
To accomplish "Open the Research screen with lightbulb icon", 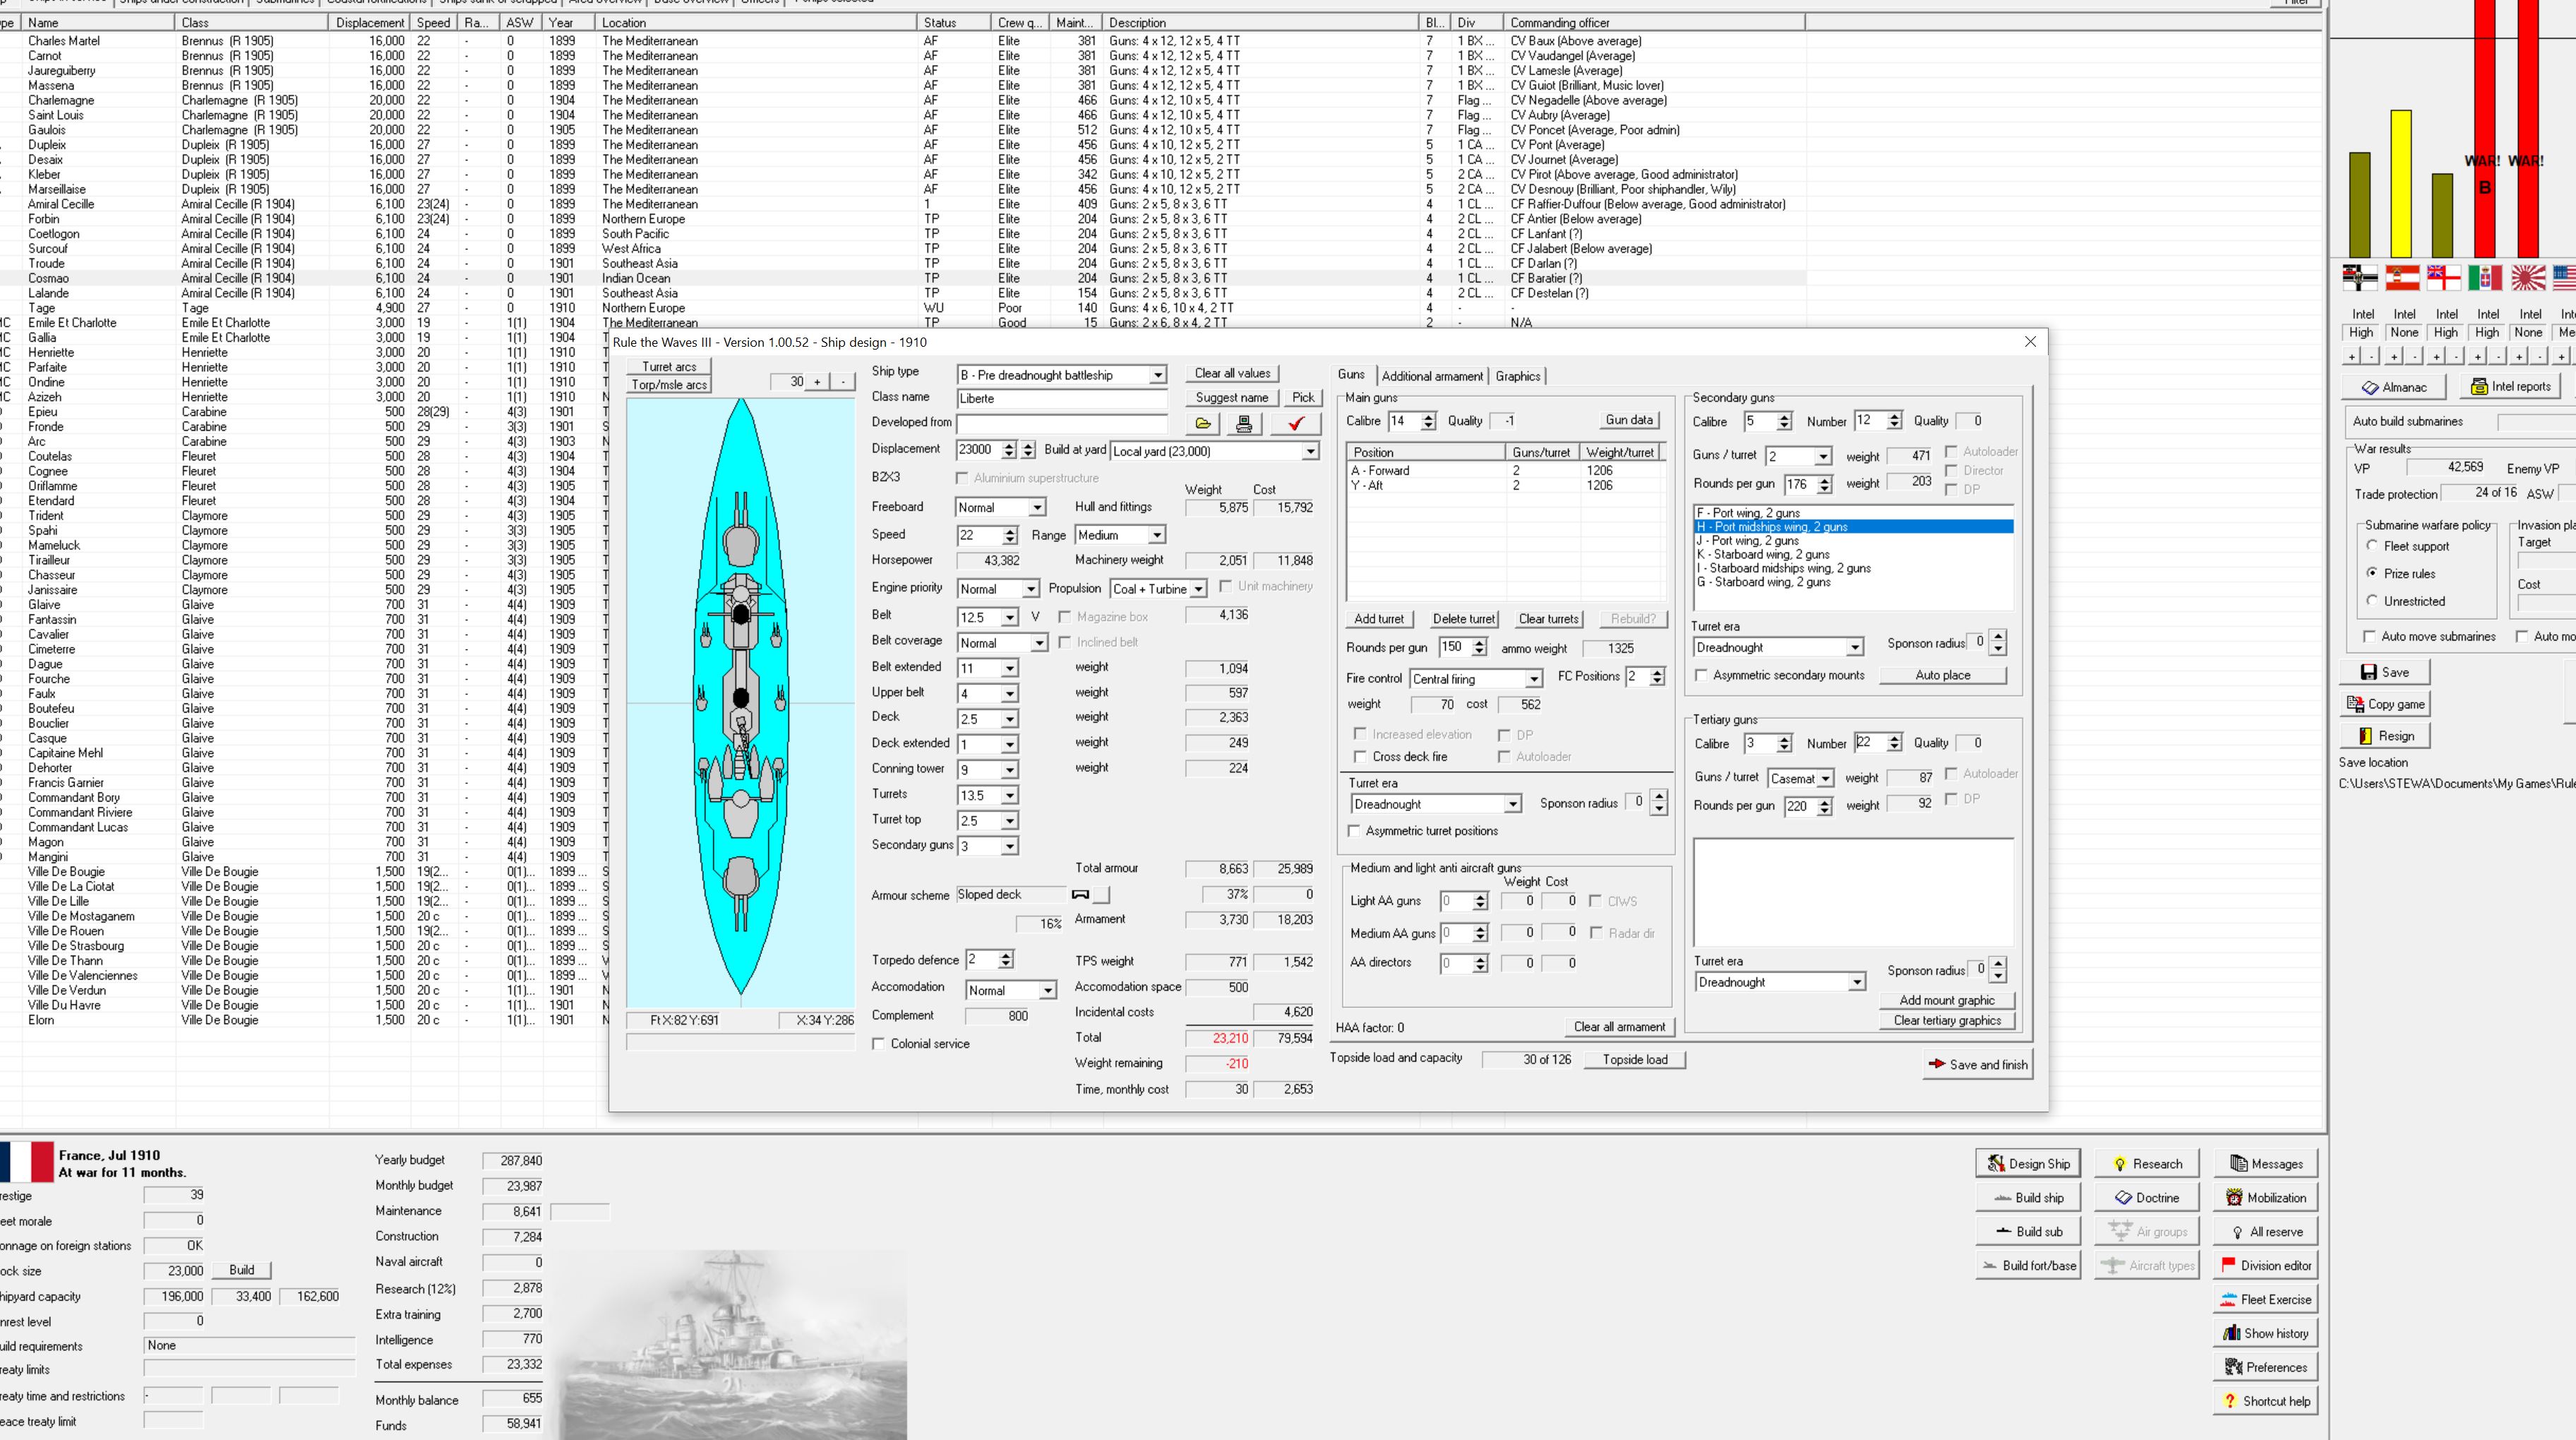I will click(x=2146, y=1164).
